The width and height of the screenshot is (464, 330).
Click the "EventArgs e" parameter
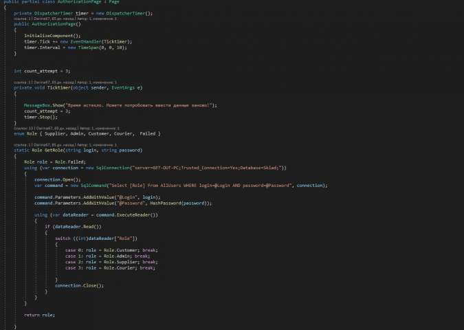coord(126,88)
